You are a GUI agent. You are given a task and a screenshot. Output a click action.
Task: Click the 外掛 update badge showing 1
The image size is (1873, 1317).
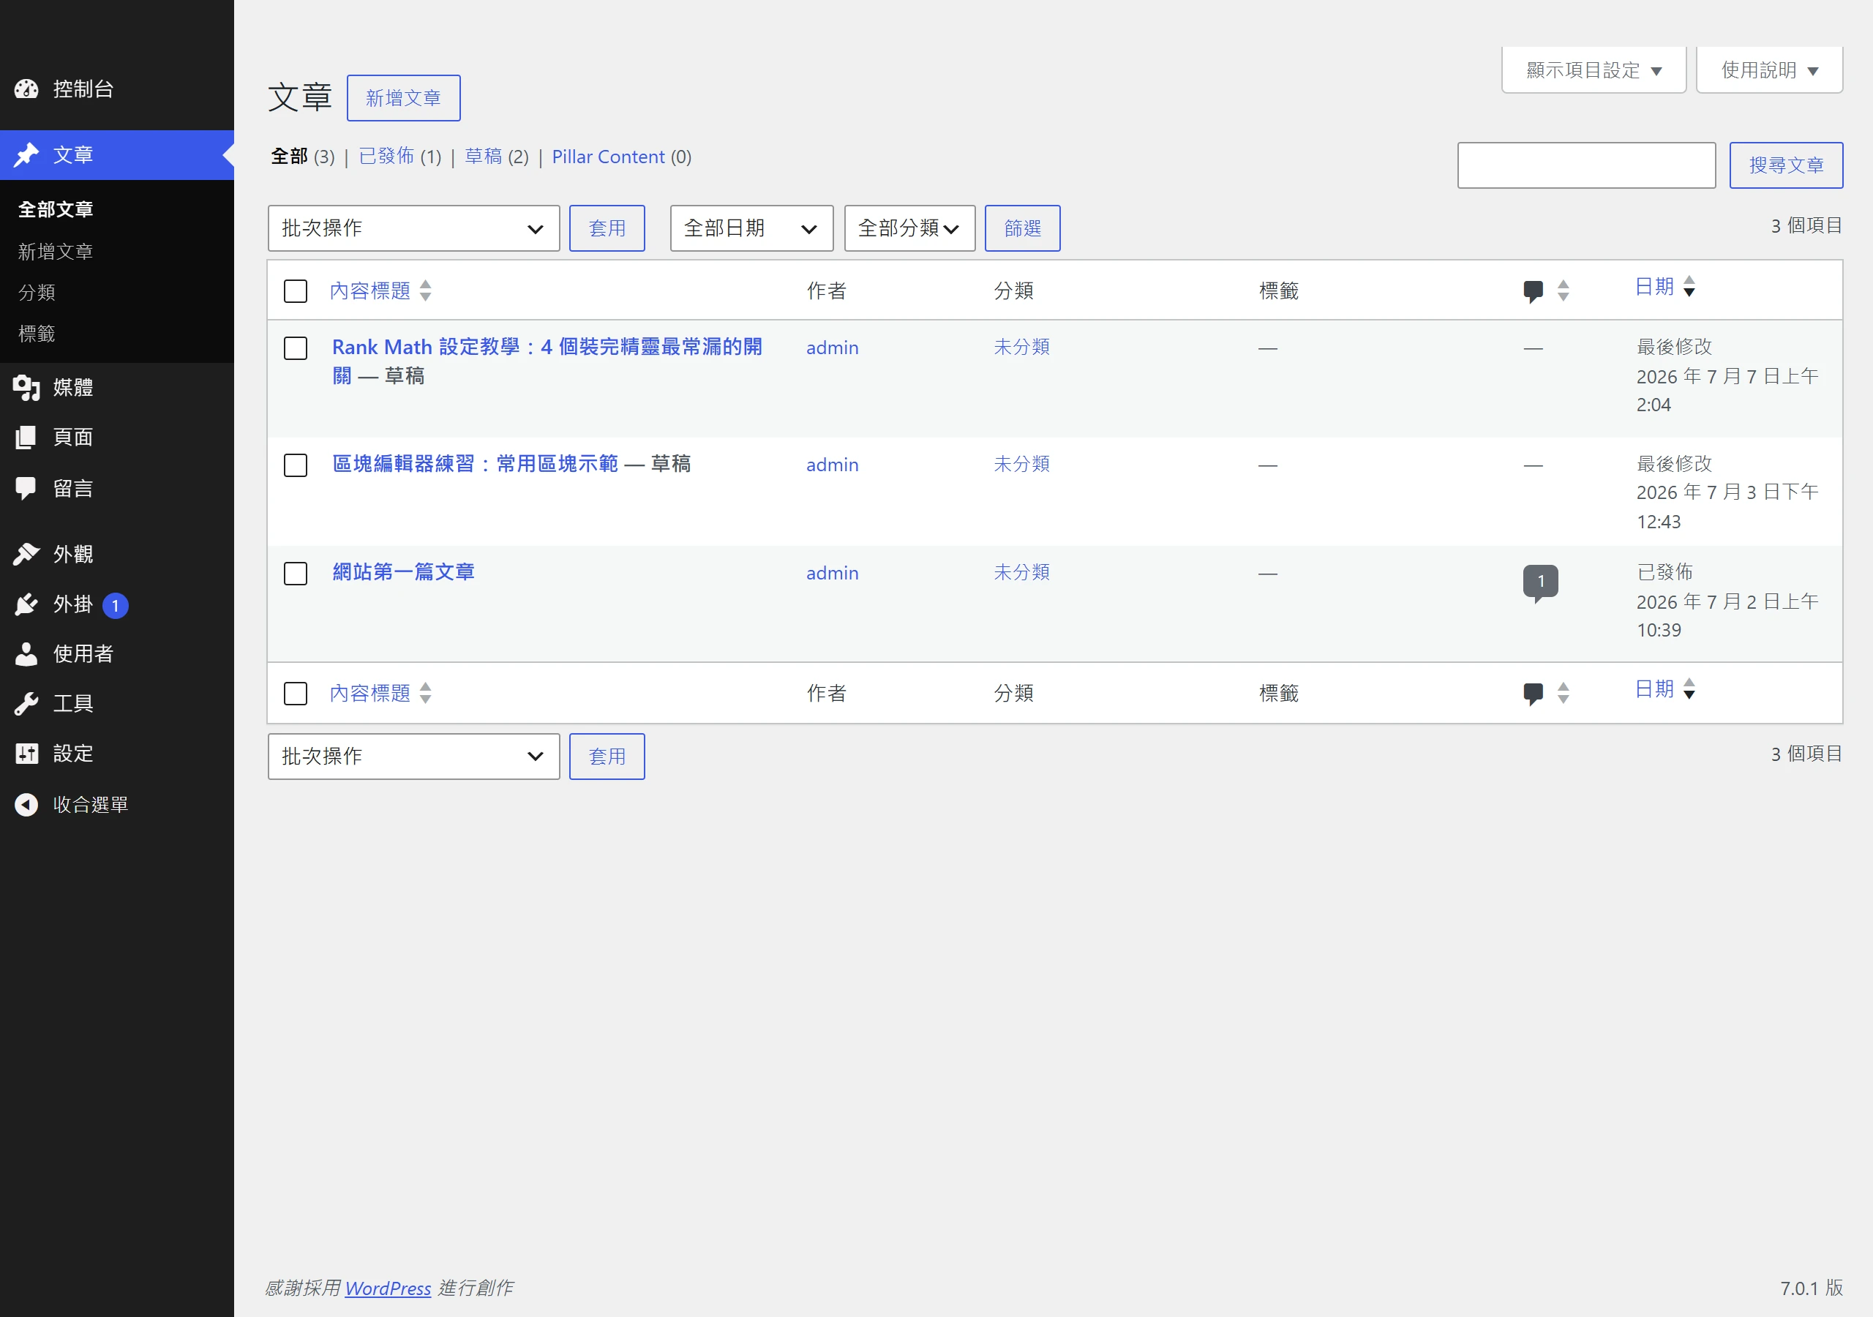coord(115,606)
